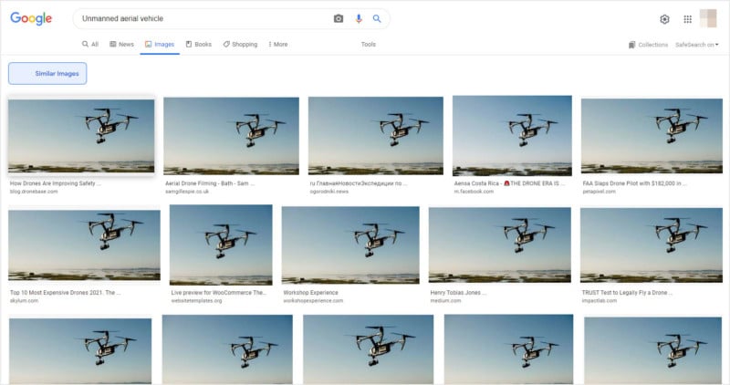
Task: Open the SafeSearch on dropdown
Action: tap(697, 45)
